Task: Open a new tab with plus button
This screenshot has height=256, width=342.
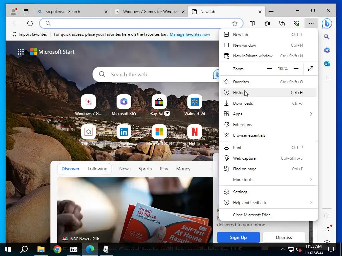Action: click(271, 12)
